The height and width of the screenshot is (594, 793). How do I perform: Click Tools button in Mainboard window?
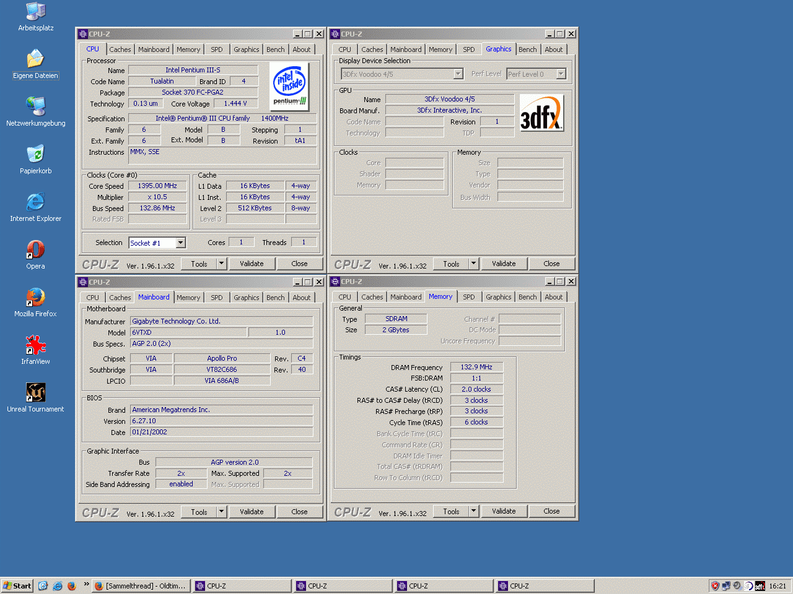(x=199, y=512)
